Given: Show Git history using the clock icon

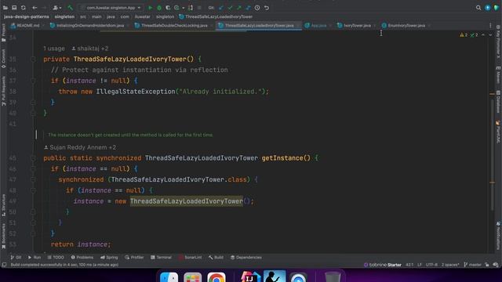Looking at the screenshot, I should coord(257,8).
